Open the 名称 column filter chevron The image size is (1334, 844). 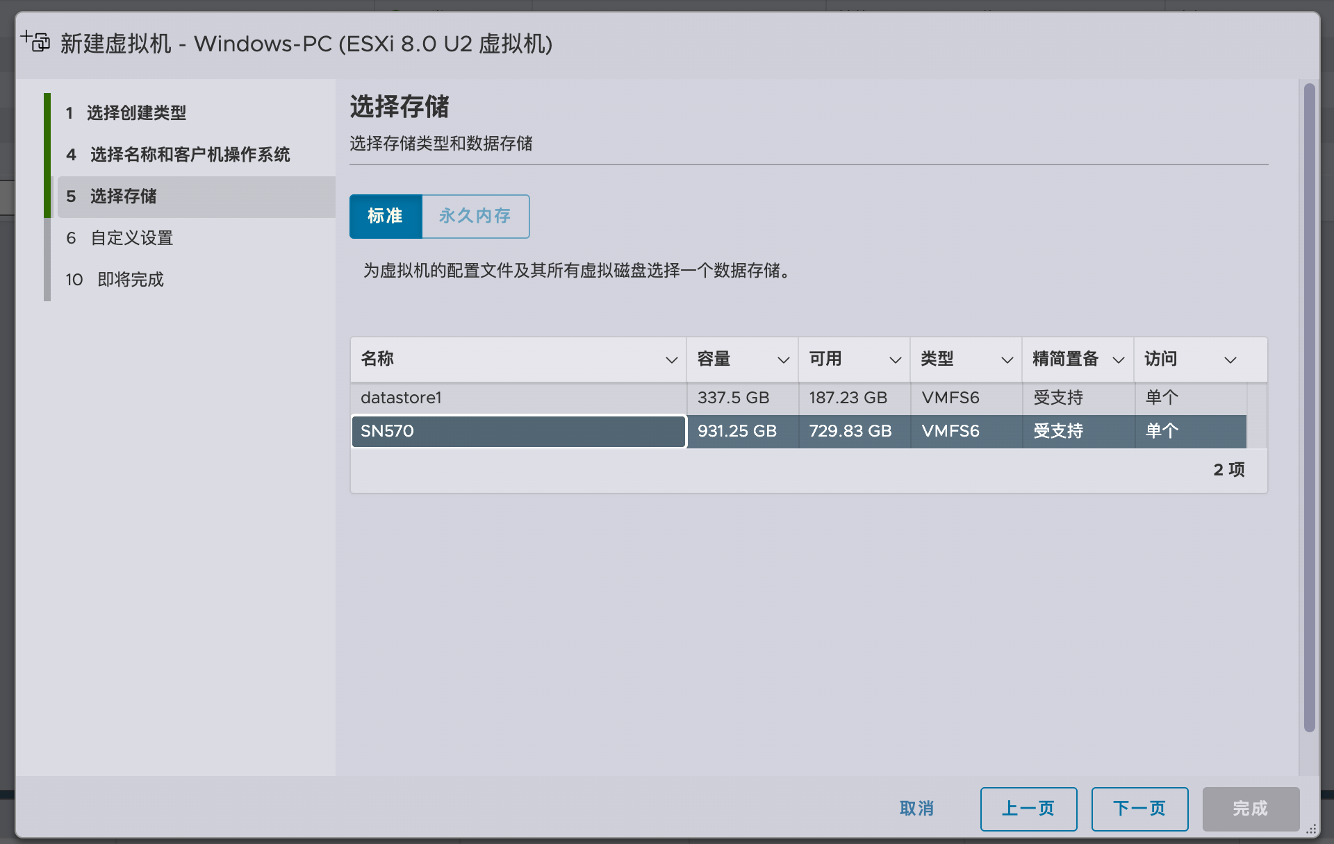[x=671, y=360]
